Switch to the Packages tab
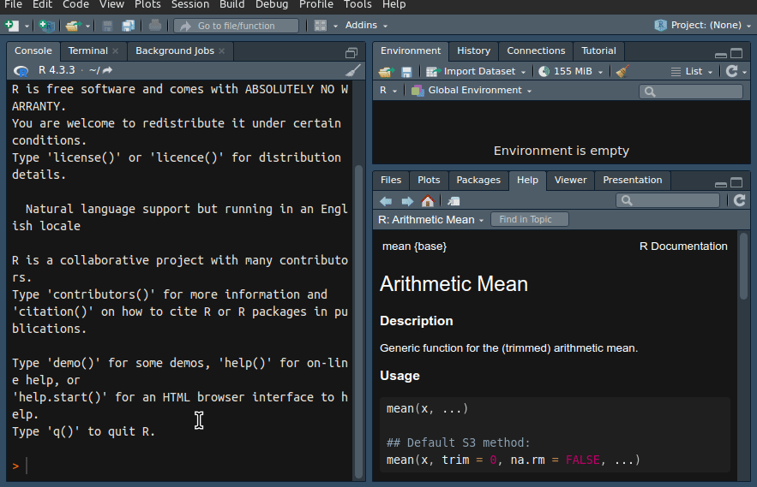757x487 pixels. (478, 180)
